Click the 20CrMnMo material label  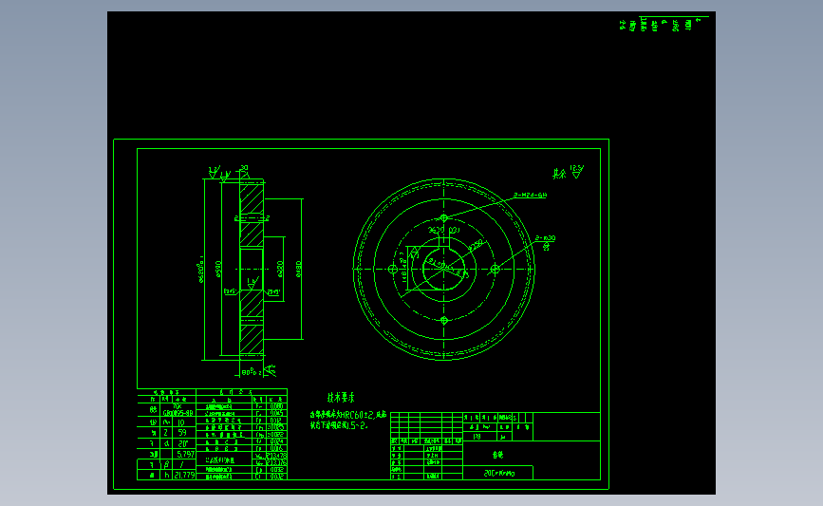point(498,474)
